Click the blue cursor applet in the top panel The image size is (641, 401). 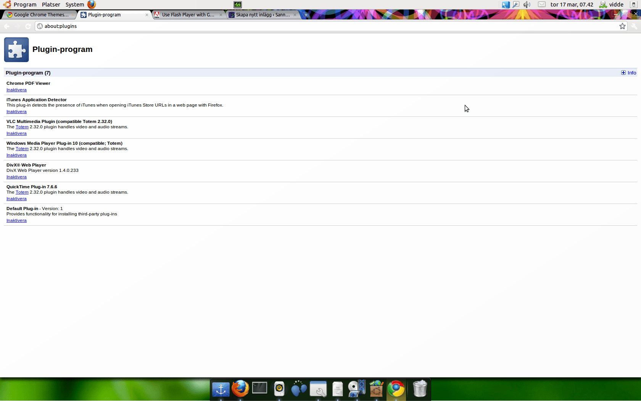click(x=506, y=5)
